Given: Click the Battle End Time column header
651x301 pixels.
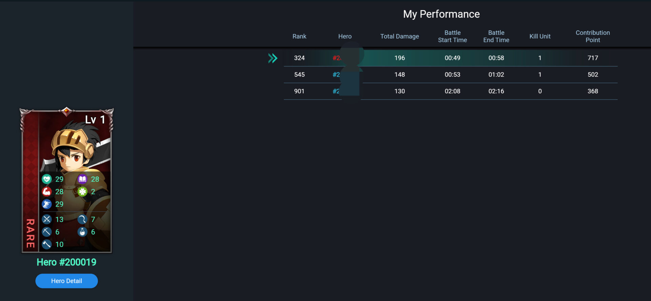Looking at the screenshot, I should tap(496, 36).
